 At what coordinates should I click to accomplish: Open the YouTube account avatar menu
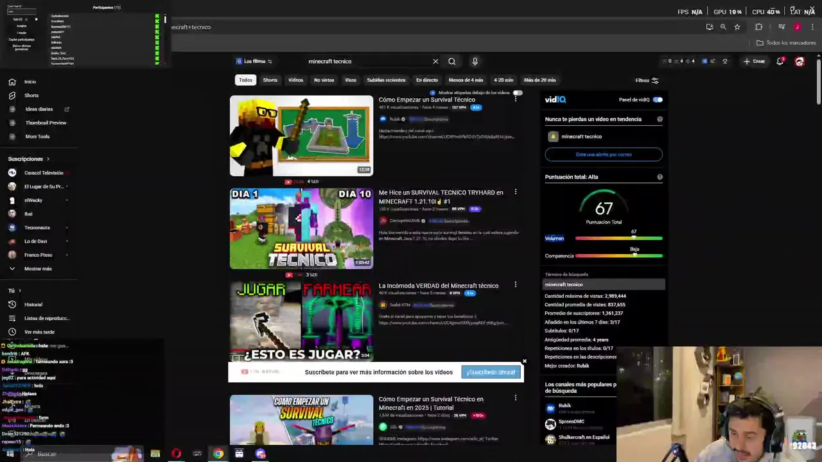(800, 62)
